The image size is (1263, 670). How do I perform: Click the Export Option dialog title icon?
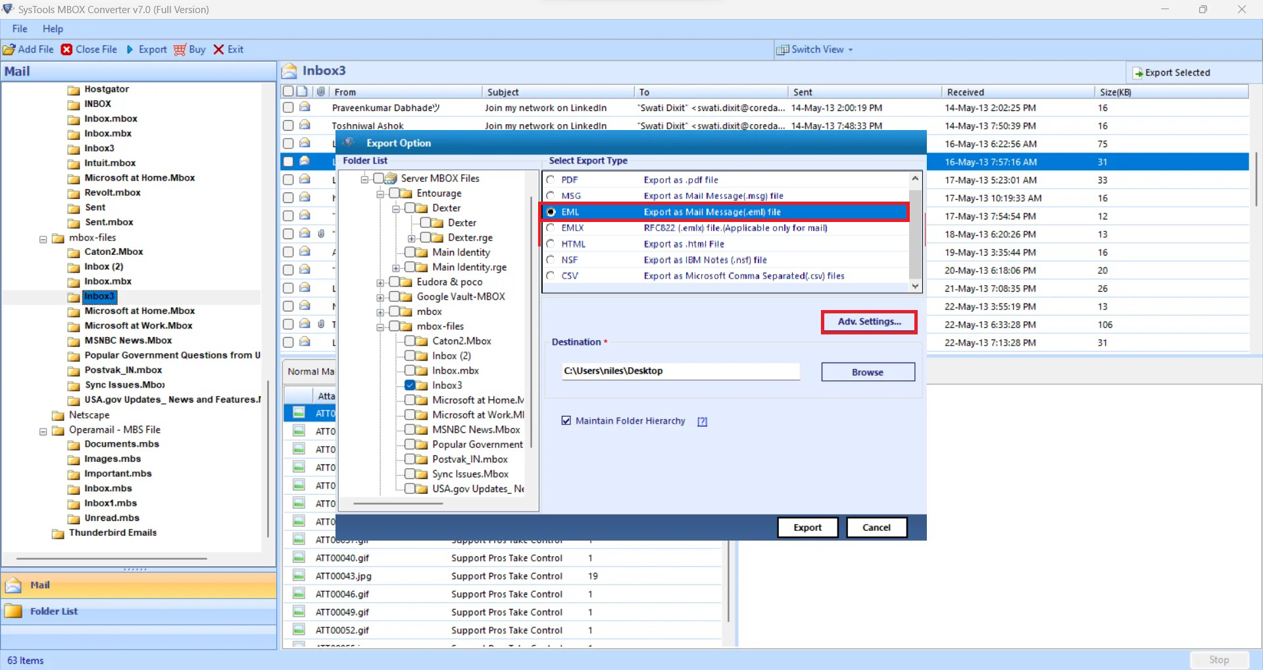pyautogui.click(x=349, y=143)
